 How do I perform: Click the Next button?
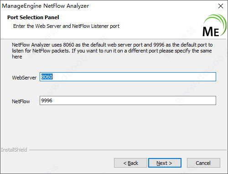coord(165,163)
